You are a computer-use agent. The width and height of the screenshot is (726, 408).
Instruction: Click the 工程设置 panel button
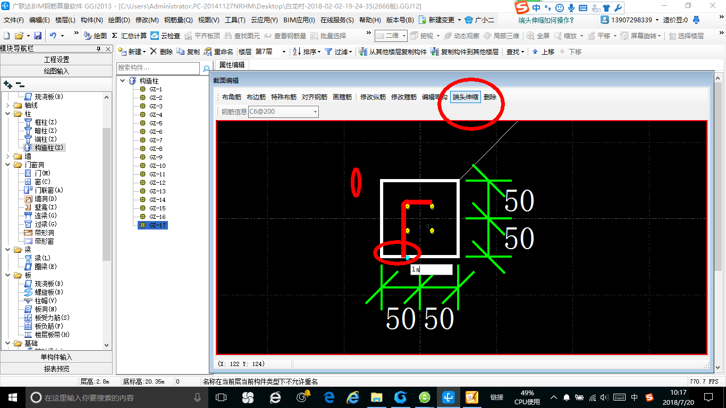point(56,59)
